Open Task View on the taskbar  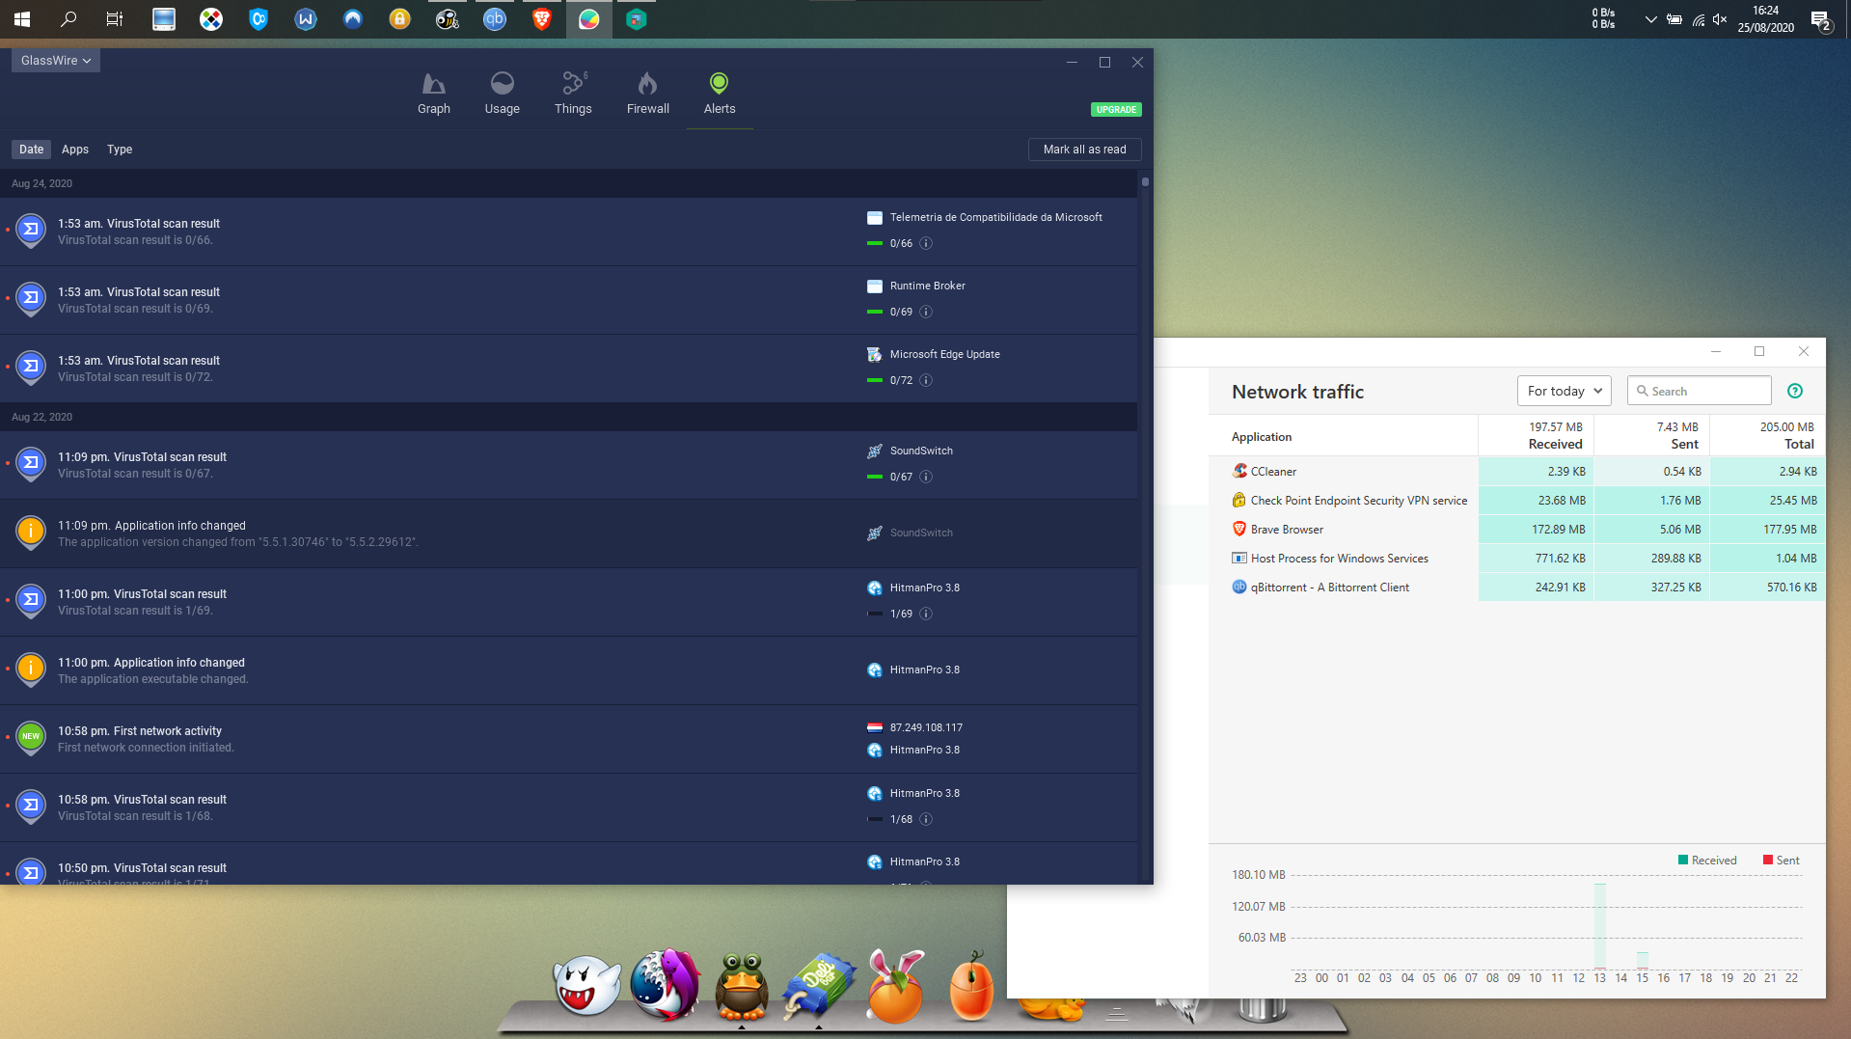[115, 19]
